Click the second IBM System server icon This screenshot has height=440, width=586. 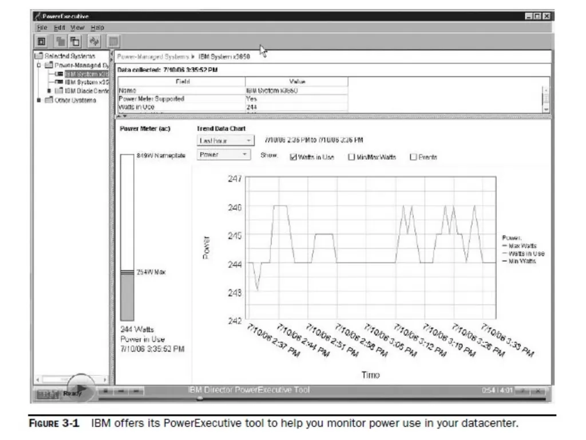coord(59,81)
